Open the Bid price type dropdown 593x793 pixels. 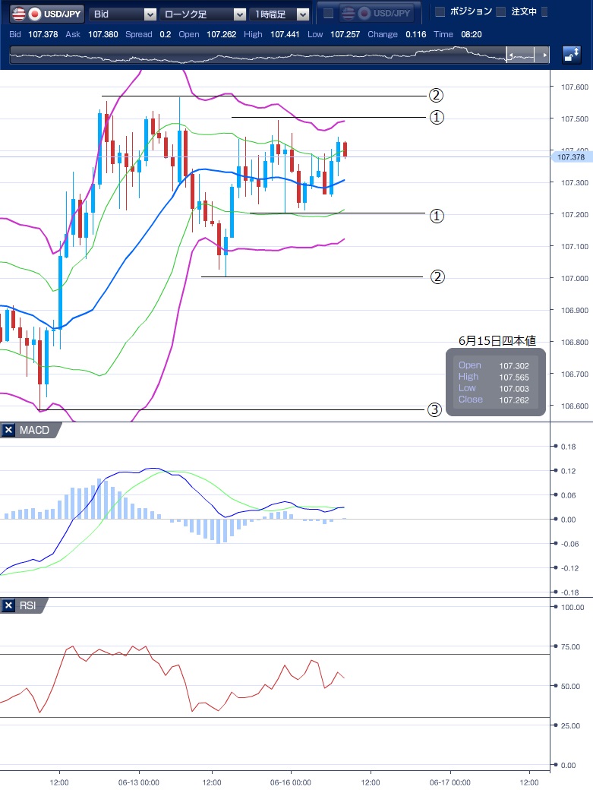point(123,14)
